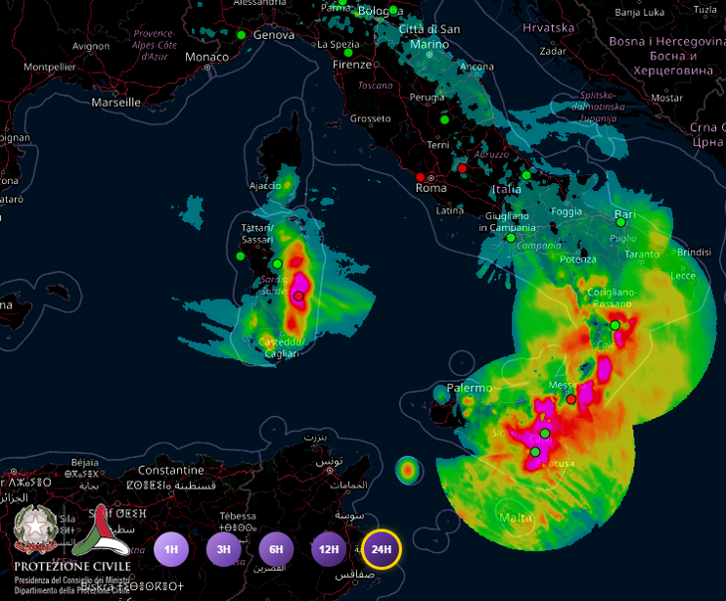Click the 12H interval button

click(x=330, y=549)
